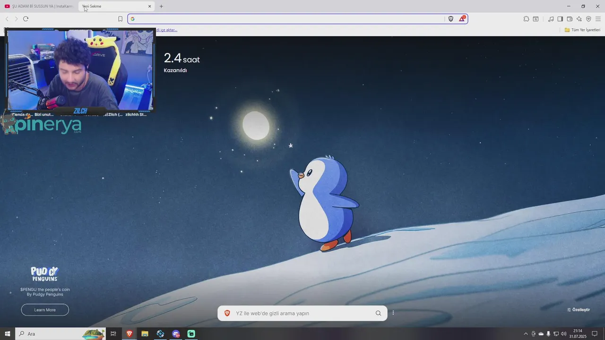Open Özelleştir customize button

click(579, 310)
